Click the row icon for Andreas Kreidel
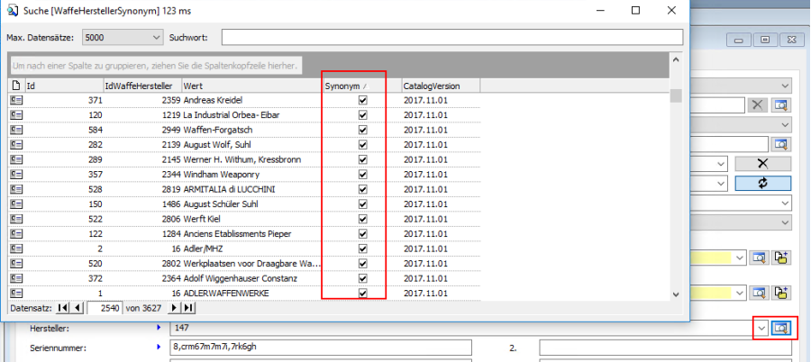 tap(15, 100)
